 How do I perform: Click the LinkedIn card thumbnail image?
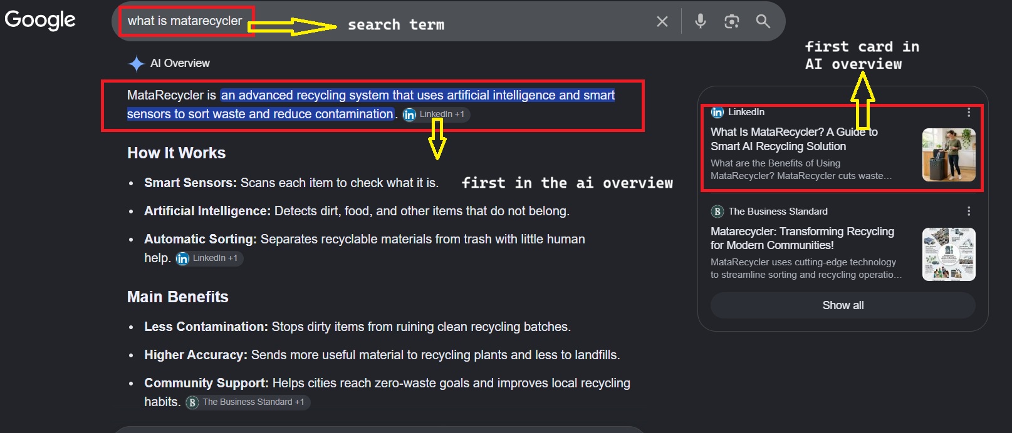(949, 155)
